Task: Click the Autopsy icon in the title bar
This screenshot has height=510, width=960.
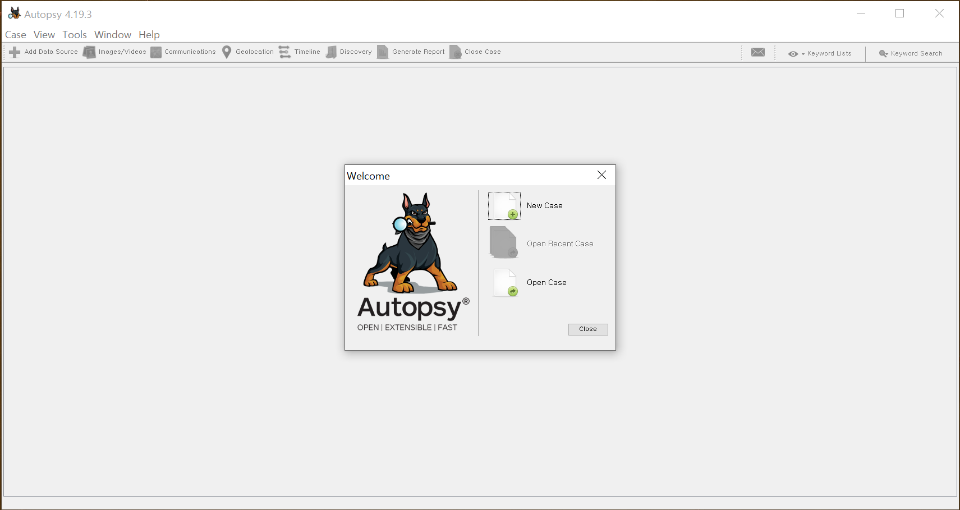Action: point(14,13)
